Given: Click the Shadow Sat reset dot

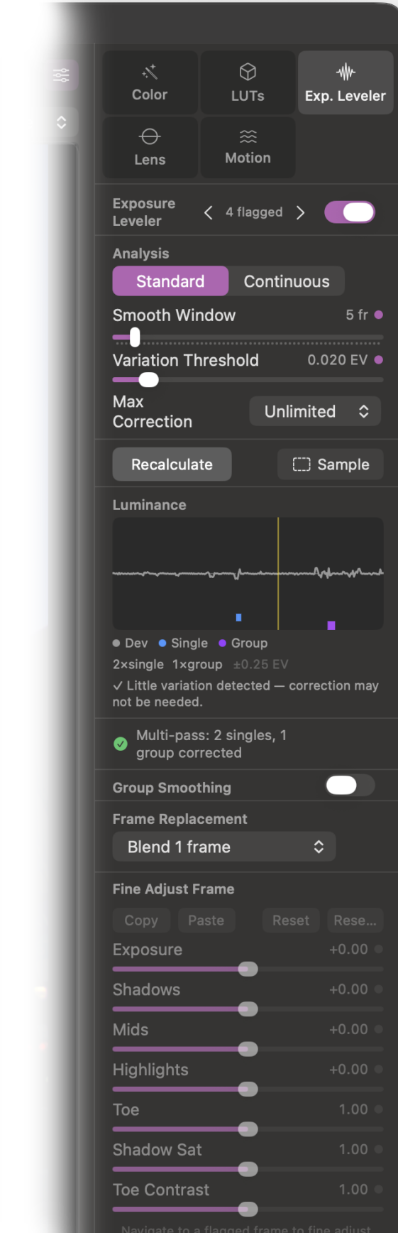Looking at the screenshot, I should click(379, 1149).
